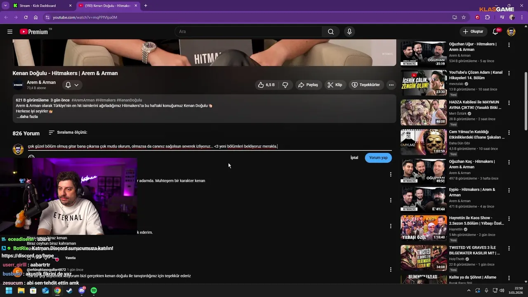This screenshot has width=528, height=297.
Task: Open the Oğuzhan Koç - Hitmakers video title
Action: pos(472,164)
